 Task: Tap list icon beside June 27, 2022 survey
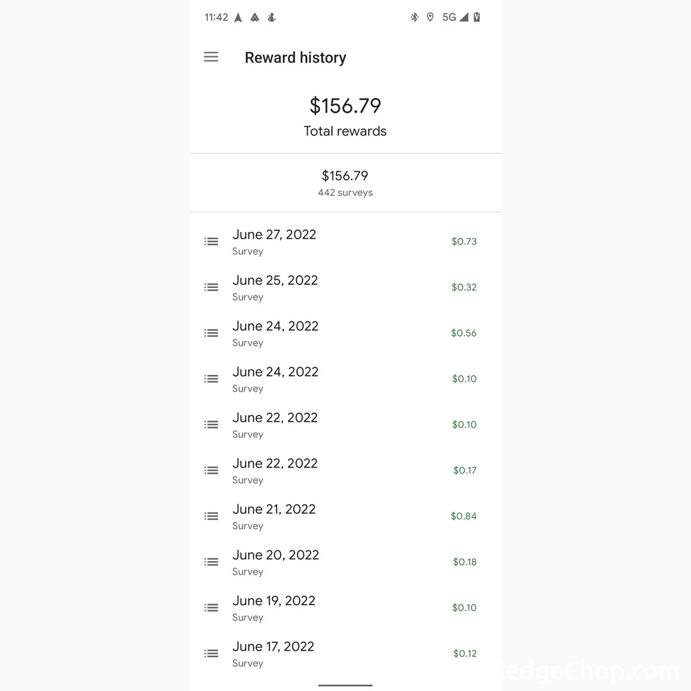211,242
